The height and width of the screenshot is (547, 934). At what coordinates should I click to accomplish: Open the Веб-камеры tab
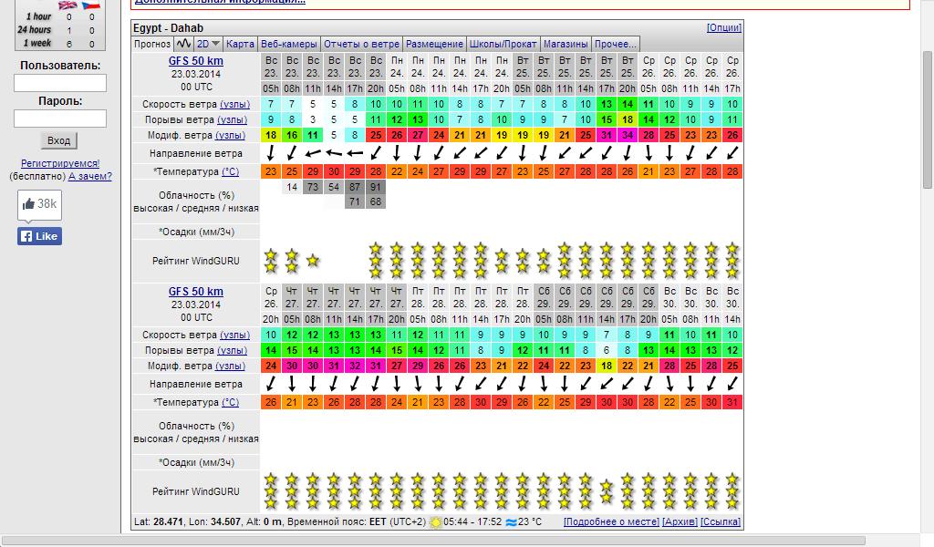[289, 44]
